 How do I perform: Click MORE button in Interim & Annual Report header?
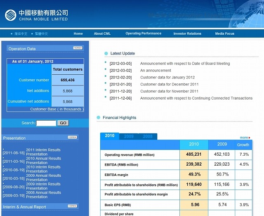click(73, 206)
